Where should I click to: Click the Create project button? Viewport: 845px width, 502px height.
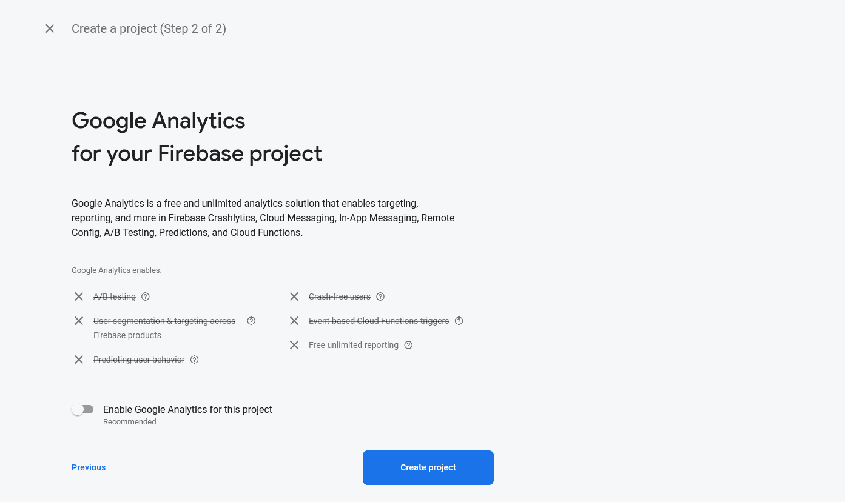(x=428, y=467)
